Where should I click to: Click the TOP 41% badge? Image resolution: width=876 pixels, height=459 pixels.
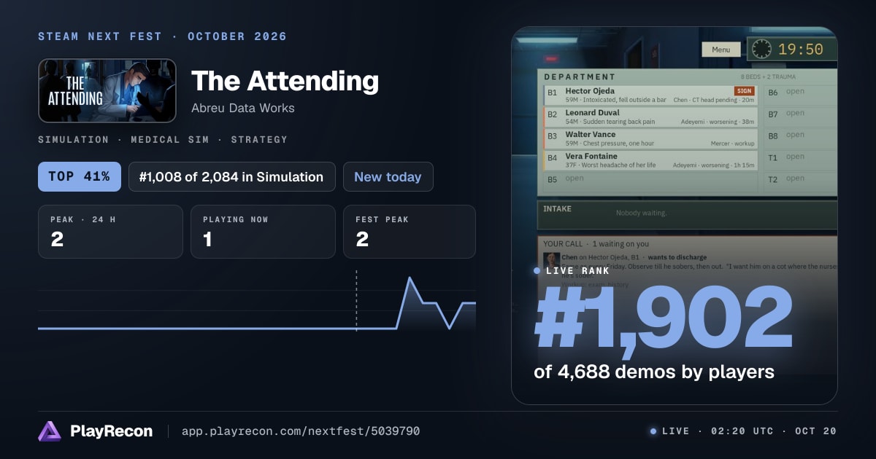[80, 177]
